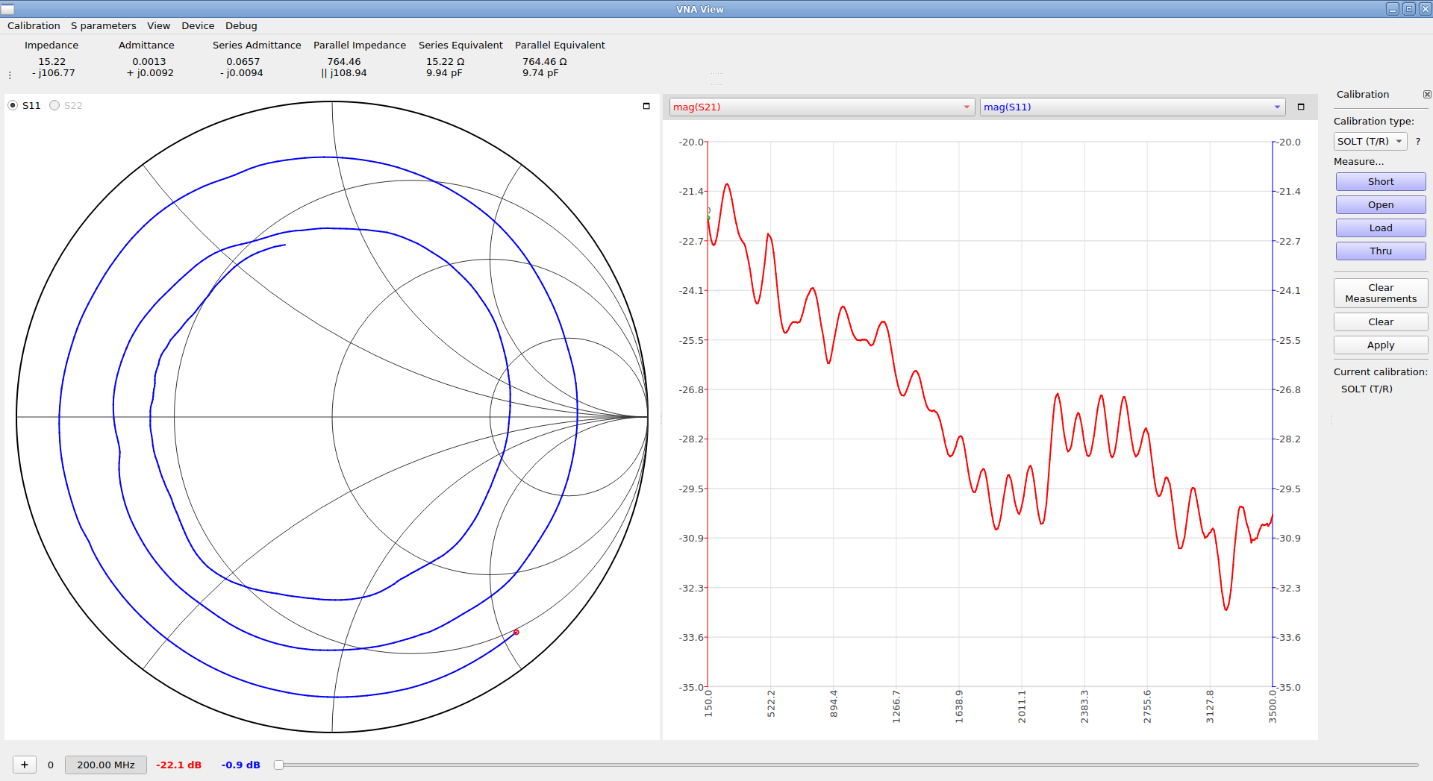The image size is (1433, 781).
Task: Click Clear Measurements button
Action: 1381,293
